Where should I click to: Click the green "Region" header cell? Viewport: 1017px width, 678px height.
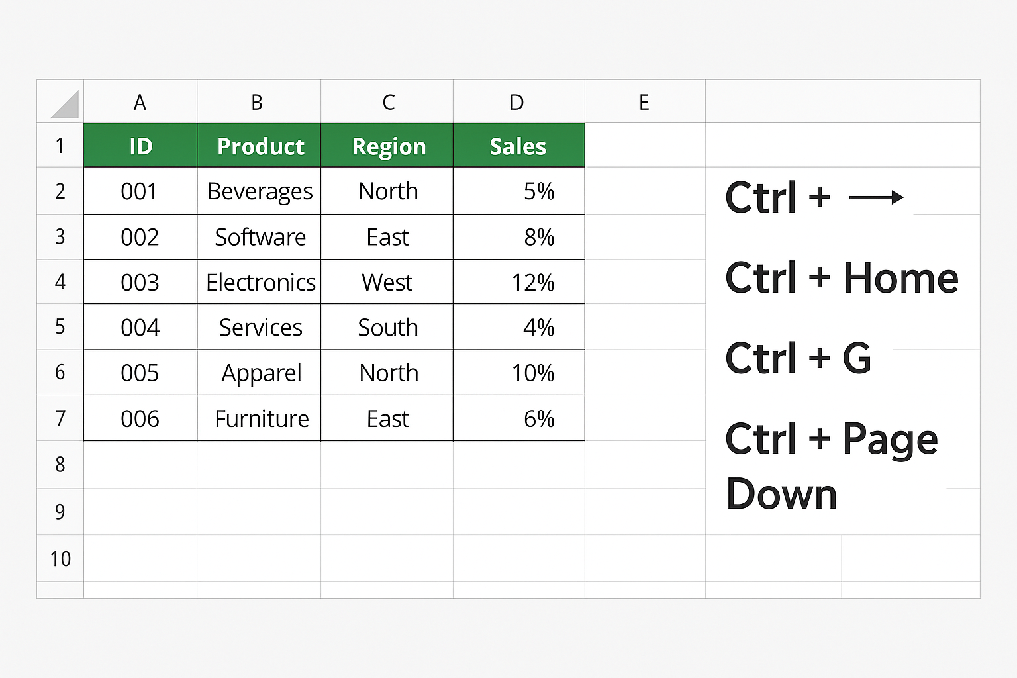point(387,146)
